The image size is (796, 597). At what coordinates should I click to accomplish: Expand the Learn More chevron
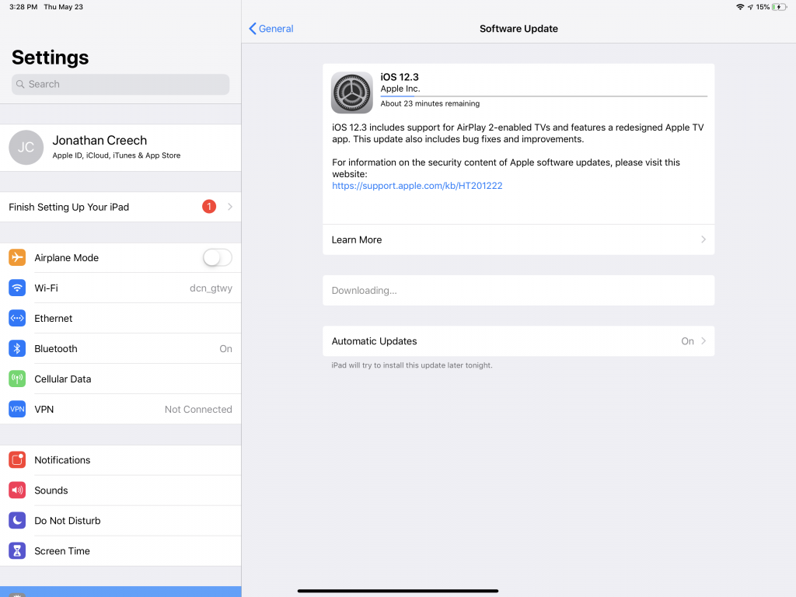(x=703, y=239)
